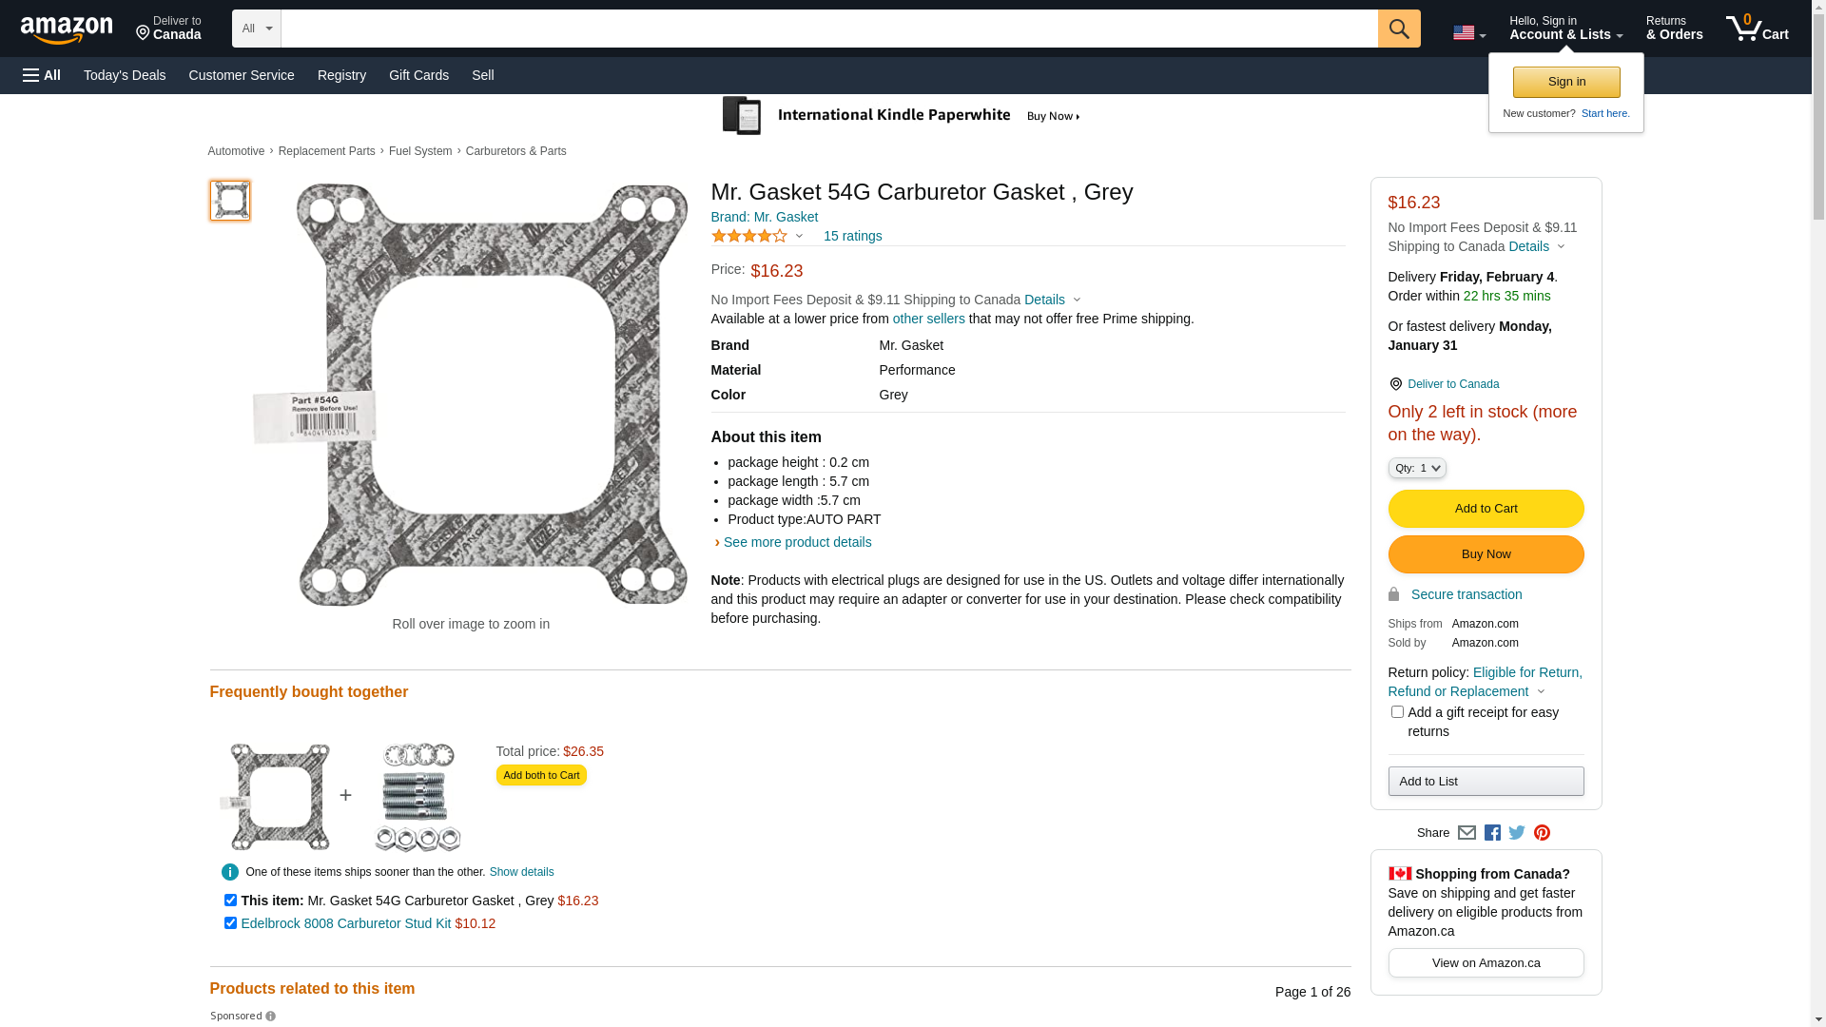Open the other sellers link

point(928,319)
